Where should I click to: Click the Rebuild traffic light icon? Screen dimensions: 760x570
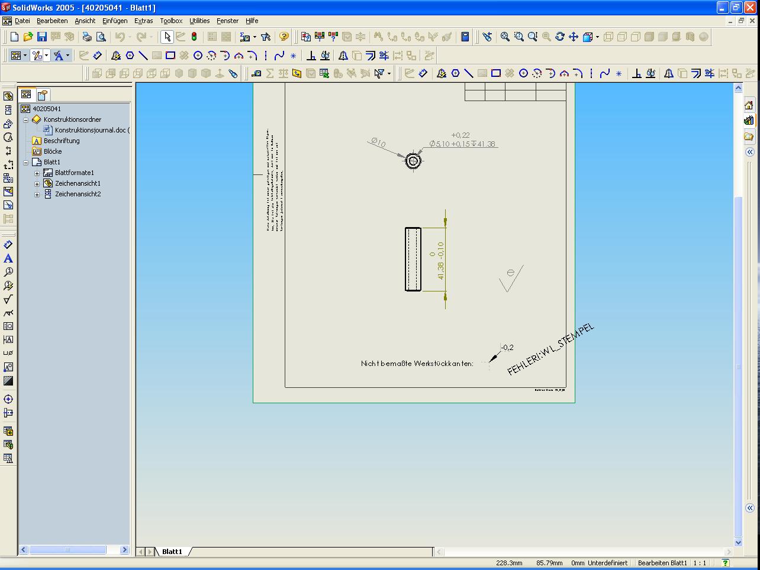coord(194,37)
